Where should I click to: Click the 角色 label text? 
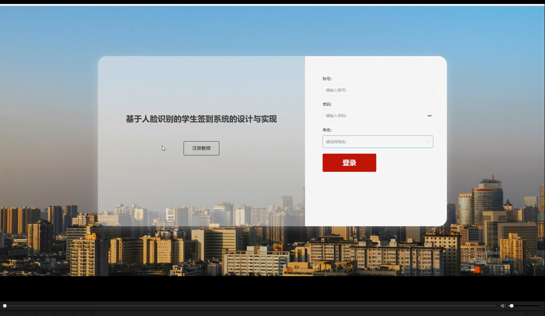tap(327, 130)
